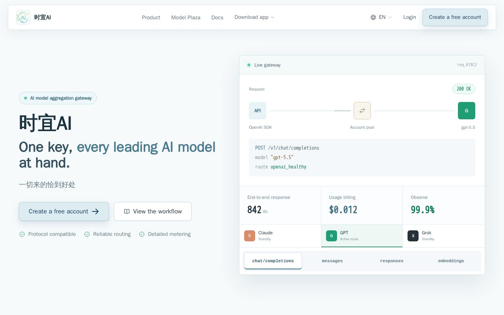The height and width of the screenshot is (315, 504).
Task: Click the Protocol compatible check icon
Action: pos(22,234)
